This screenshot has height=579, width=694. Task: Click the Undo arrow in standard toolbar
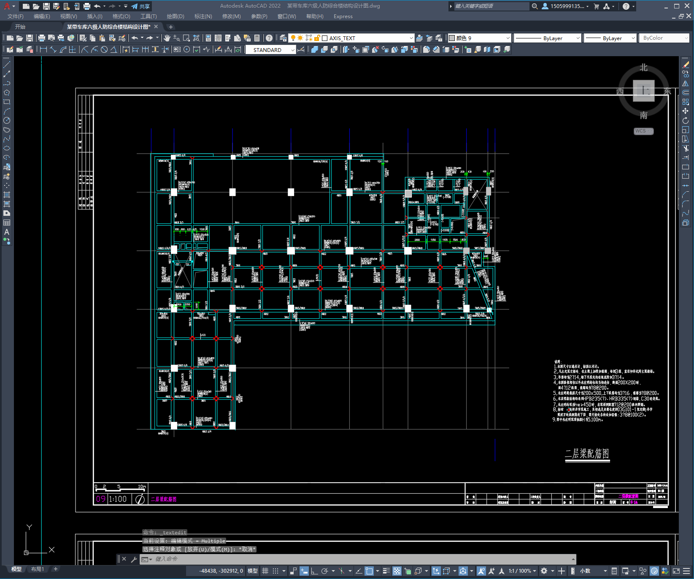[x=135, y=38]
